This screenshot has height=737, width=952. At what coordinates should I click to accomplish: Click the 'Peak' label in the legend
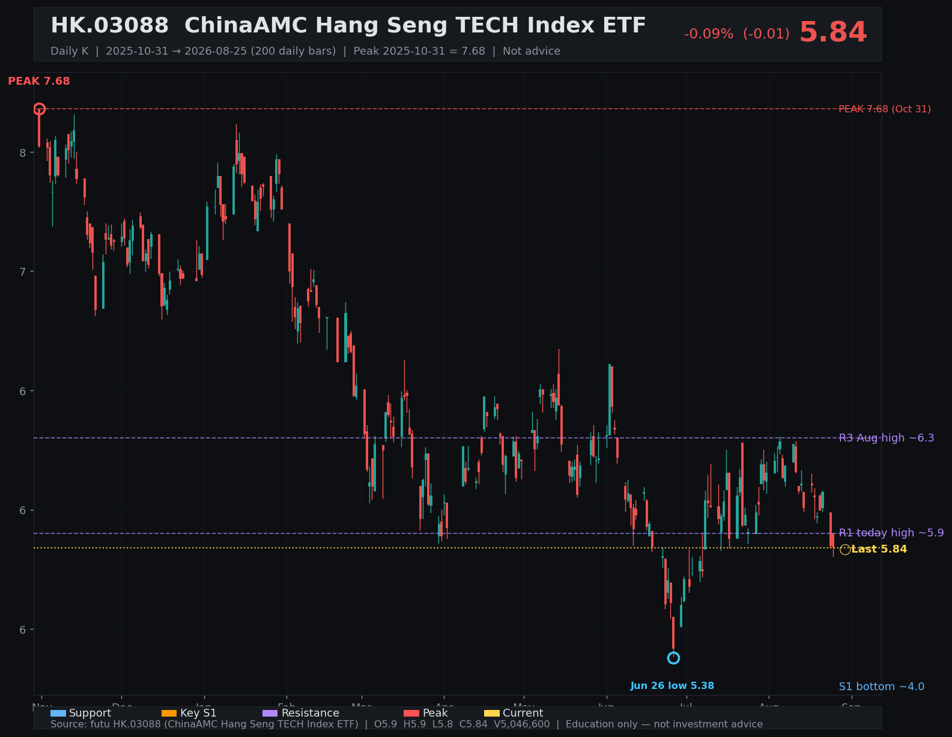[x=435, y=713]
